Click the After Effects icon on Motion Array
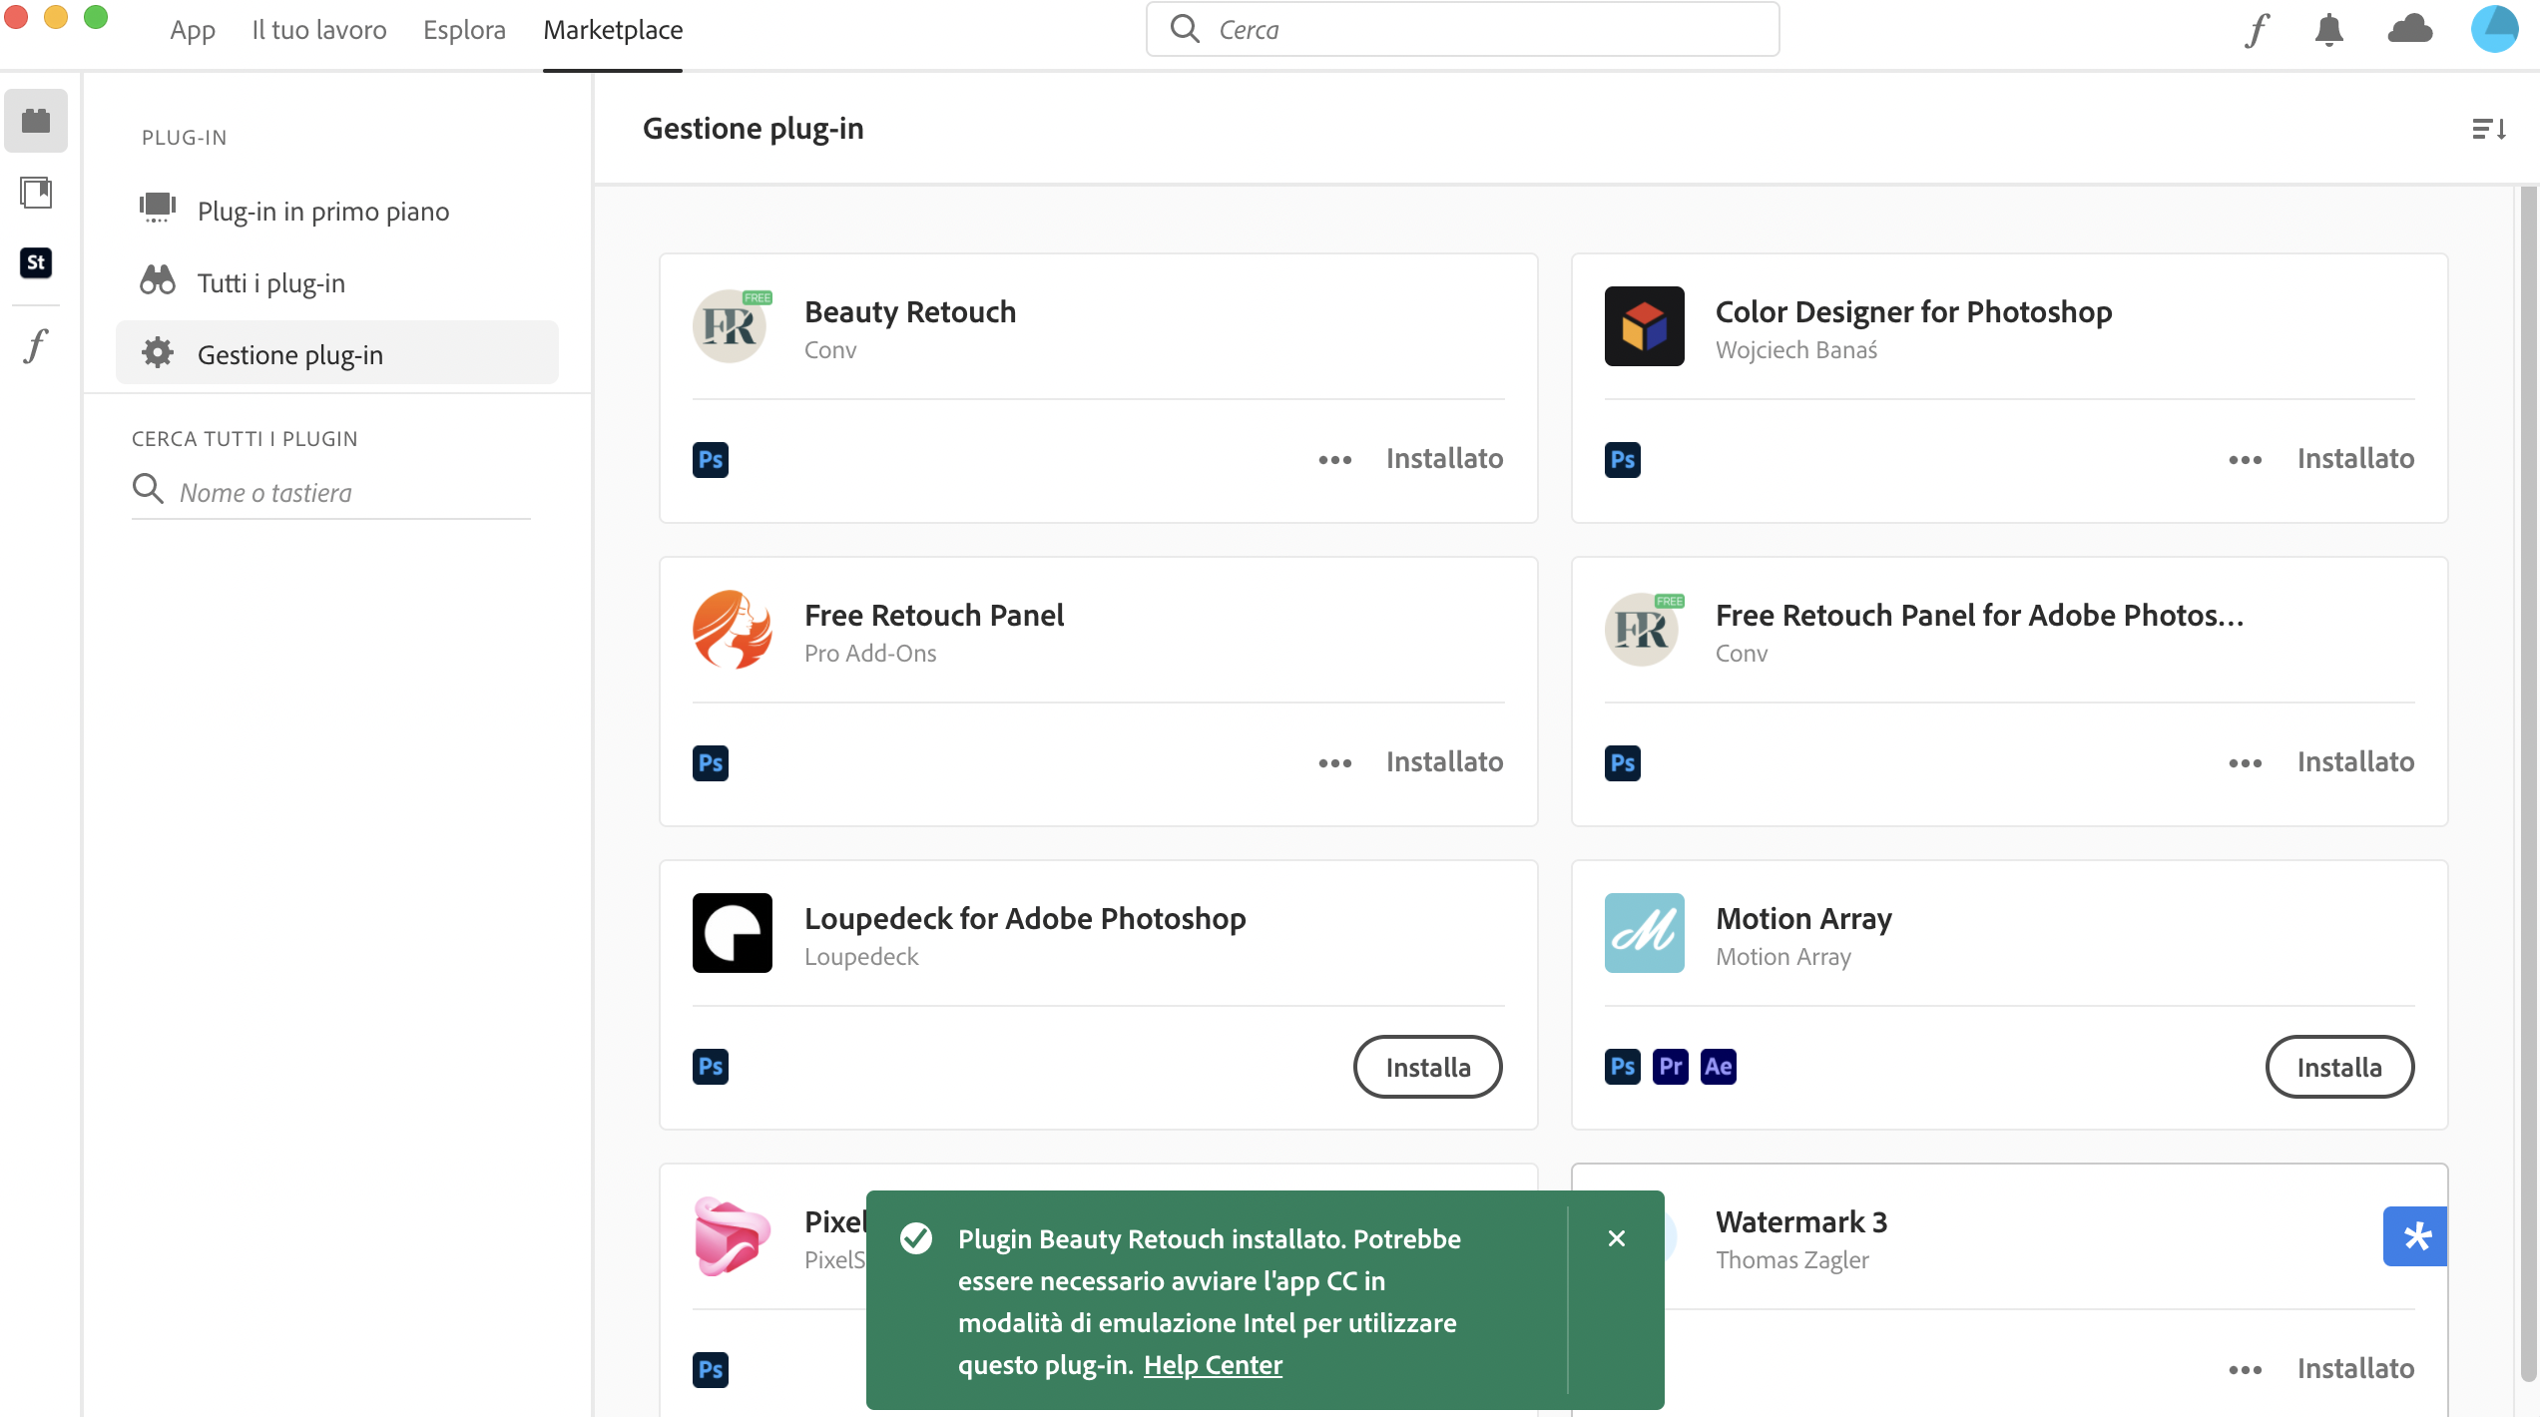This screenshot has width=2540, height=1417. [x=1717, y=1065]
